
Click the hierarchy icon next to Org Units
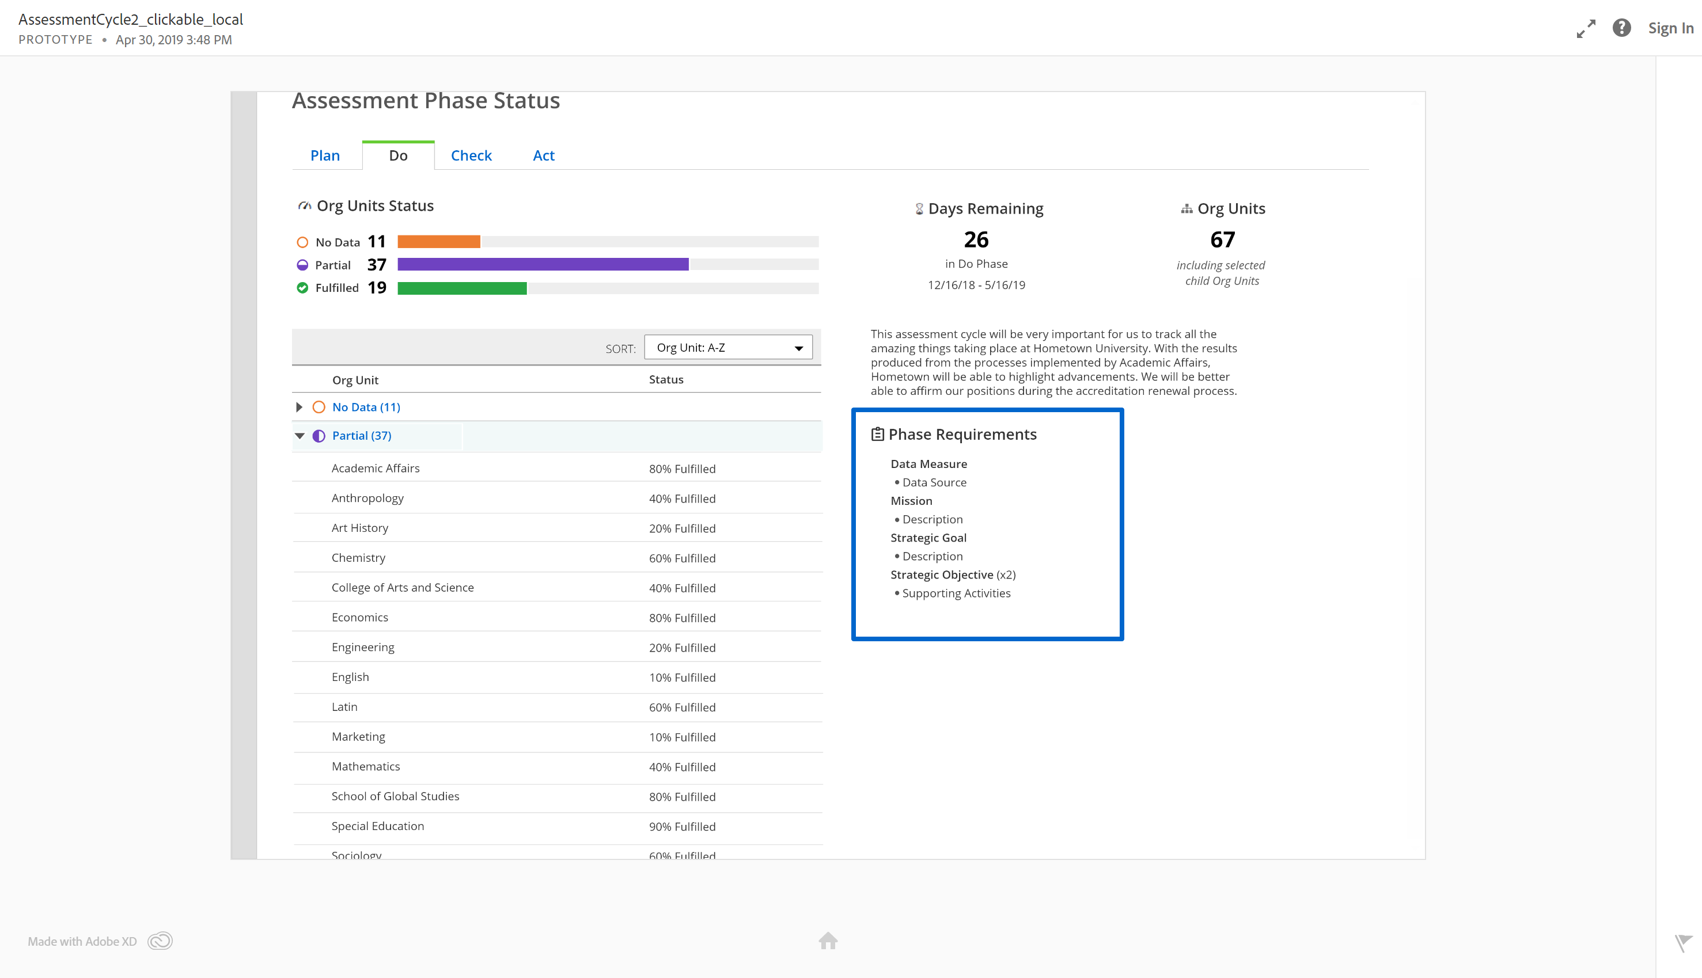tap(1187, 209)
